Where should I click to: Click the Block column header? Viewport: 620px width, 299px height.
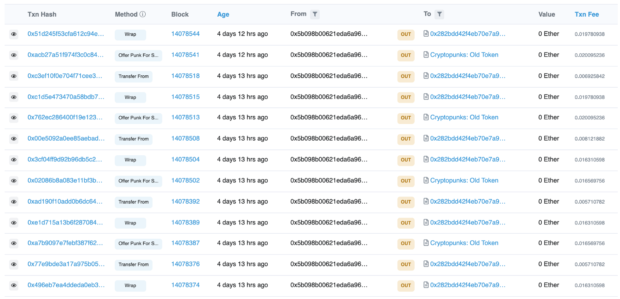click(x=180, y=14)
